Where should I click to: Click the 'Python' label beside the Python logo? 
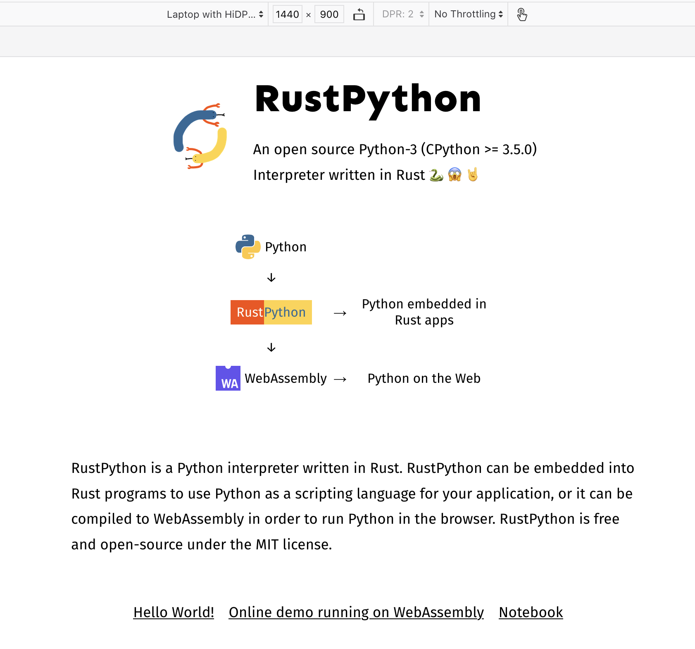286,247
